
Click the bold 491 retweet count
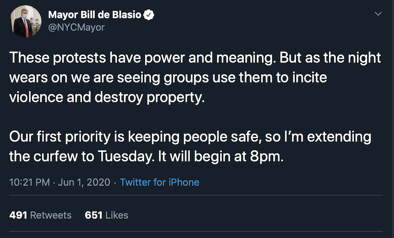coord(19,215)
